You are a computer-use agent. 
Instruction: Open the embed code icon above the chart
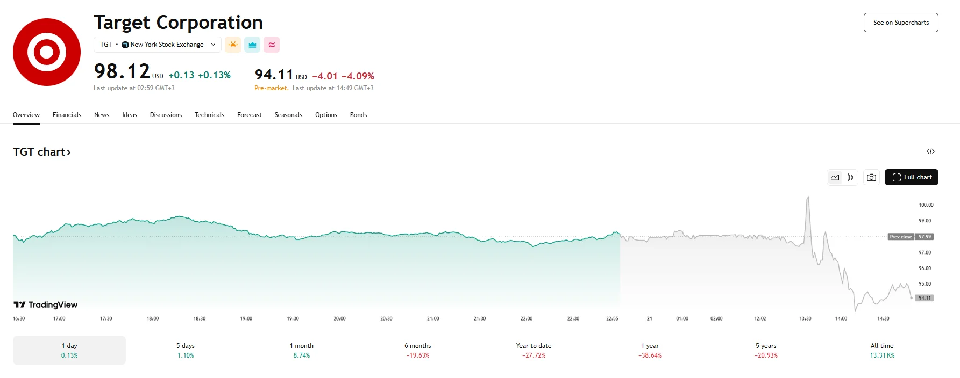point(931,151)
